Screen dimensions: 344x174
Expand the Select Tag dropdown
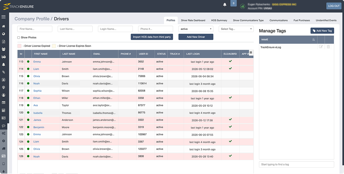coord(236,29)
